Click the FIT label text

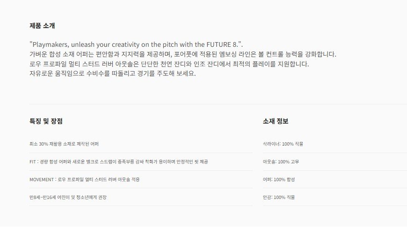point(32,162)
